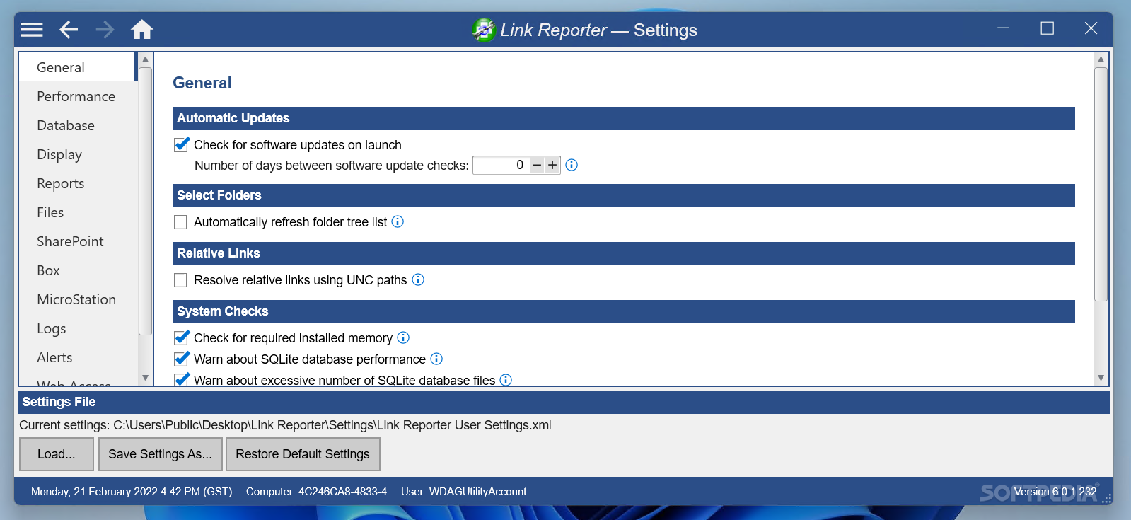Toggle Check for required installed memory

coord(181,337)
